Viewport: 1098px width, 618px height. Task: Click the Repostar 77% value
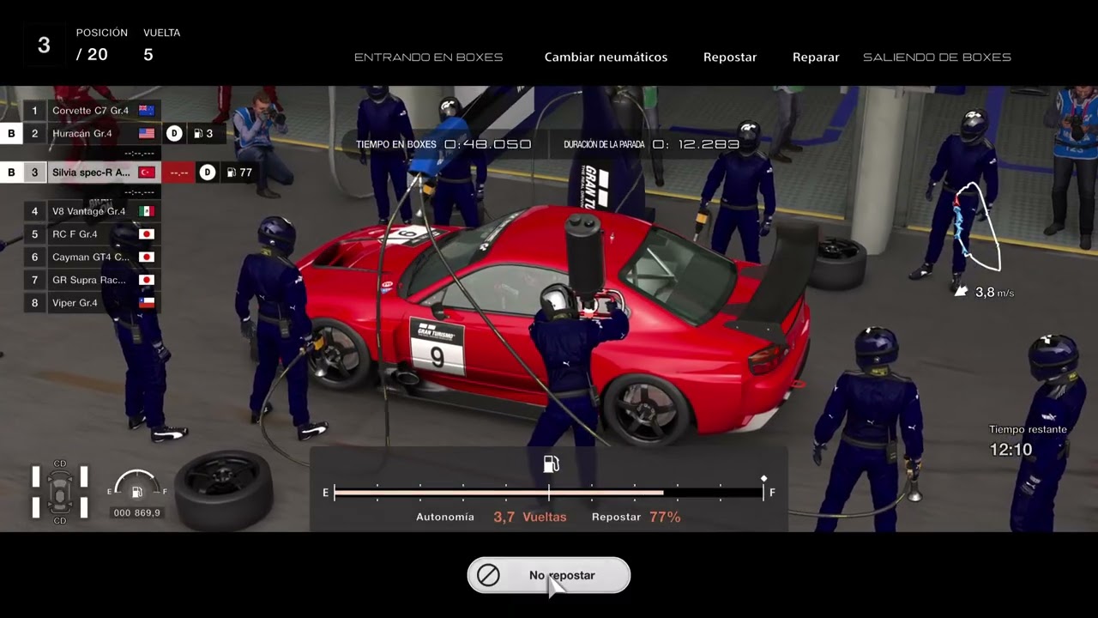click(636, 517)
